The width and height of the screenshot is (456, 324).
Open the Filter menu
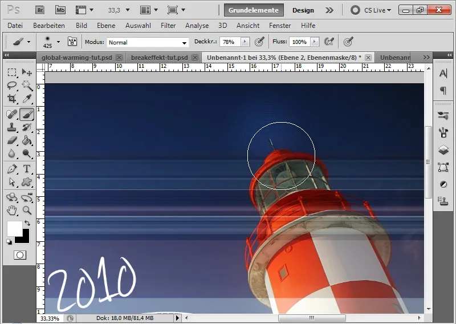[168, 26]
